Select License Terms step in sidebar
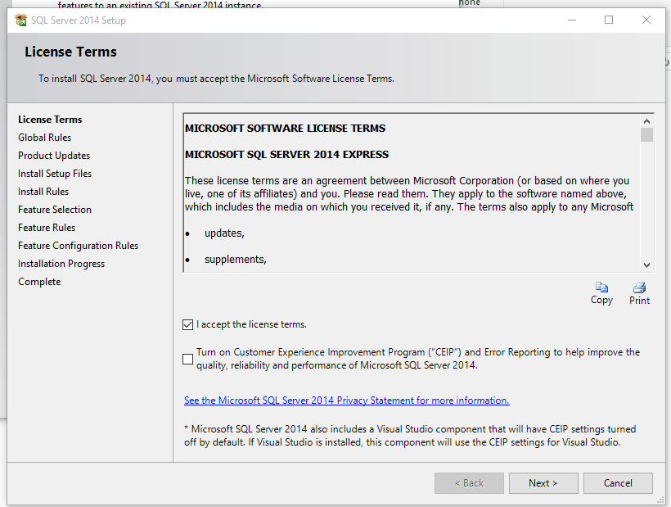Viewport: 671px width, 507px height. coord(50,120)
